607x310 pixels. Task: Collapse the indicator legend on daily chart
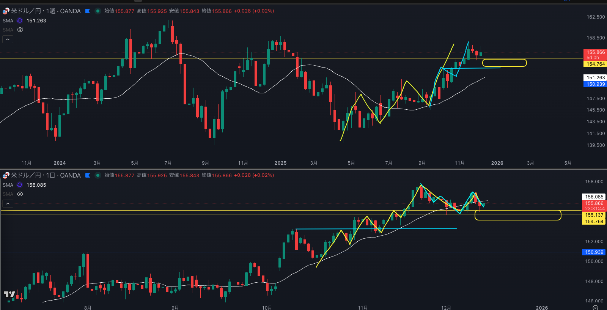pyautogui.click(x=8, y=203)
